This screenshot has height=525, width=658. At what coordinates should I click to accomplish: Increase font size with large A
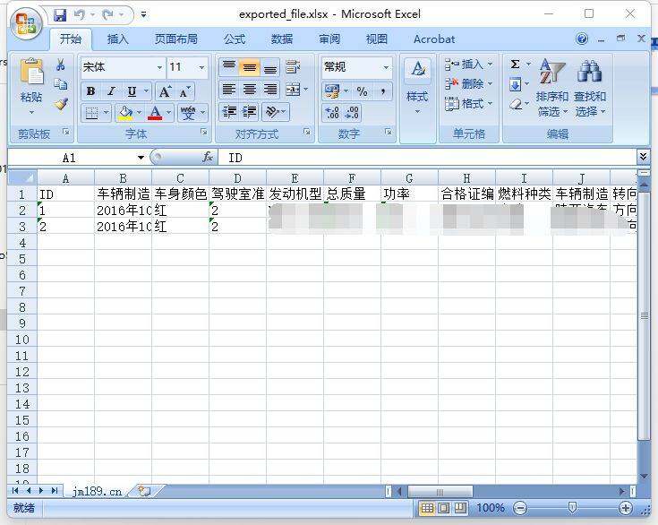coord(165,91)
